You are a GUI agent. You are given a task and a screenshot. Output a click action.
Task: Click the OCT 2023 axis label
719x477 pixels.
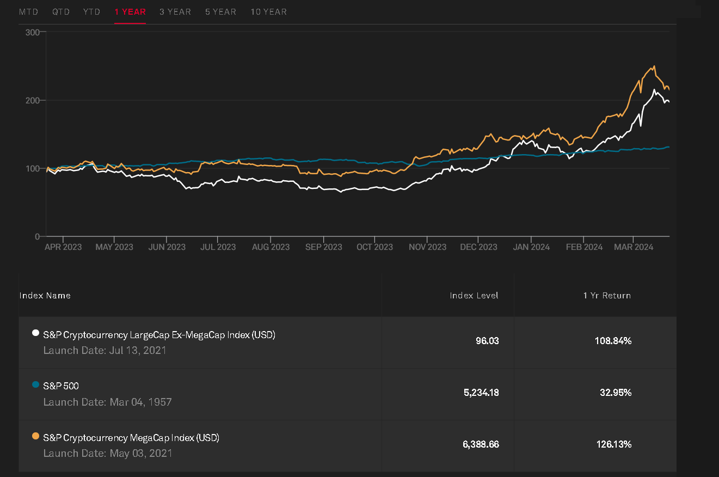pyautogui.click(x=374, y=247)
